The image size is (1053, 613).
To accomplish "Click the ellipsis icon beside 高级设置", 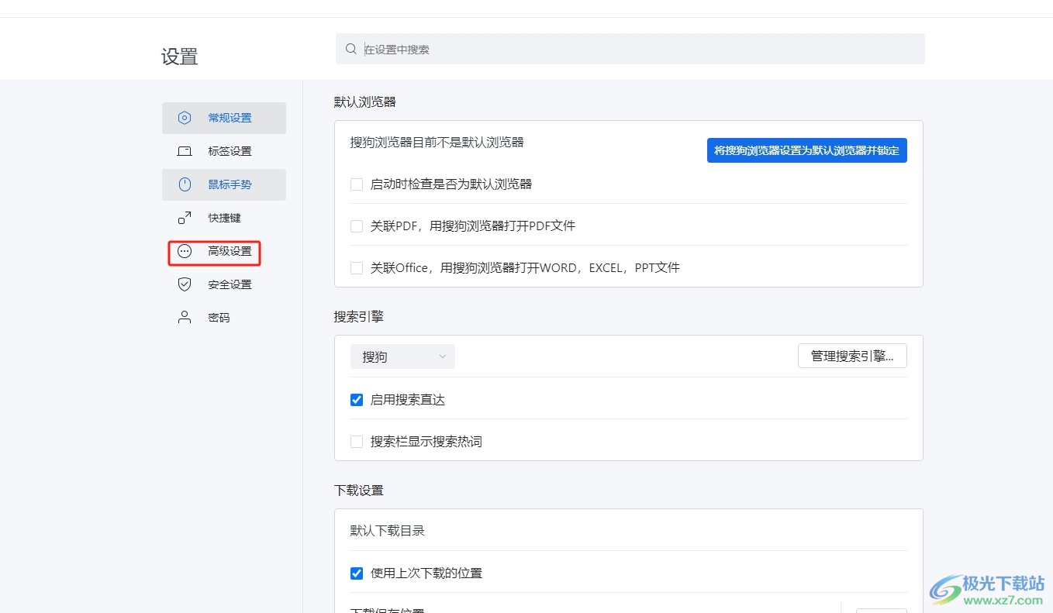I will pos(185,251).
